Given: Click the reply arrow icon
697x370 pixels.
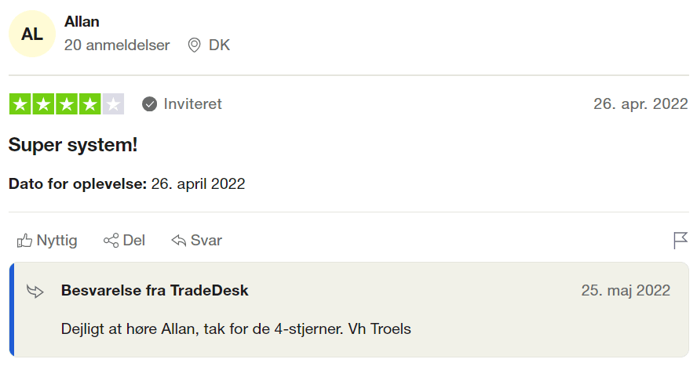Looking at the screenshot, I should [x=179, y=241].
